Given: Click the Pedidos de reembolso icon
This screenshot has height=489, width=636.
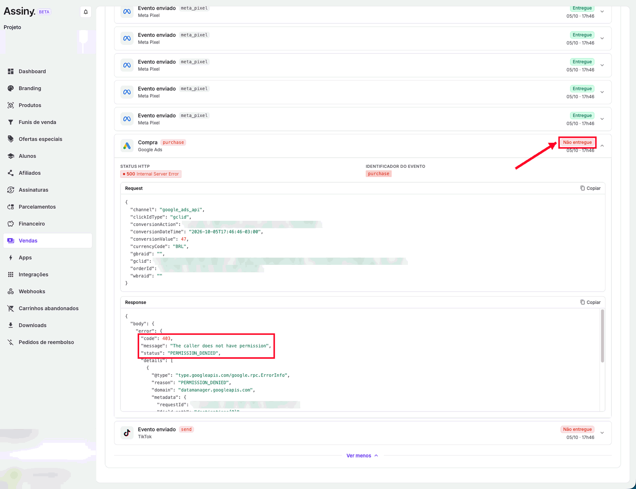Looking at the screenshot, I should pyautogui.click(x=11, y=342).
